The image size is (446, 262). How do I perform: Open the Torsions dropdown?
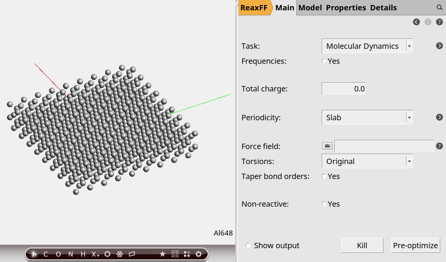coord(367,161)
